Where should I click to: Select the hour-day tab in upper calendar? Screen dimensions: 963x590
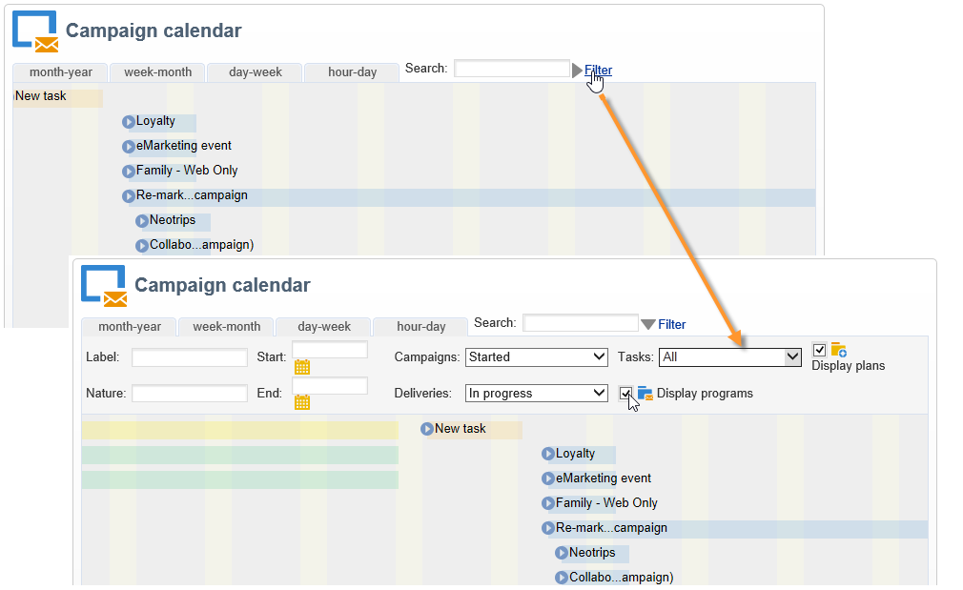(x=353, y=71)
